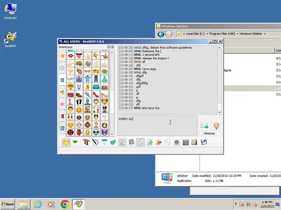Click the Computer desktop icon
The image size is (281, 210).
point(10,11)
